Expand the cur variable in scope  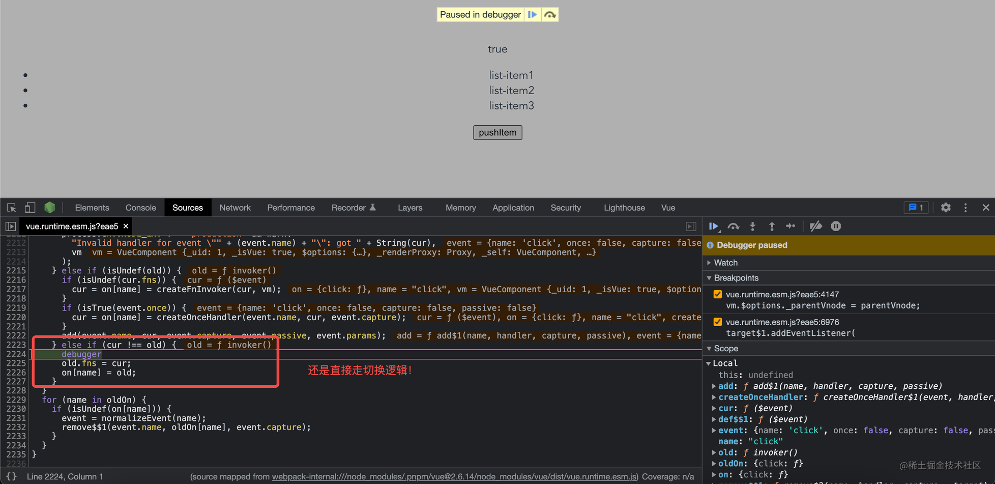[714, 408]
